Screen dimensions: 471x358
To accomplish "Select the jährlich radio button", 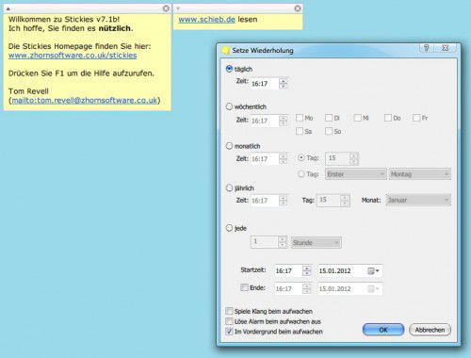I will tap(229, 188).
